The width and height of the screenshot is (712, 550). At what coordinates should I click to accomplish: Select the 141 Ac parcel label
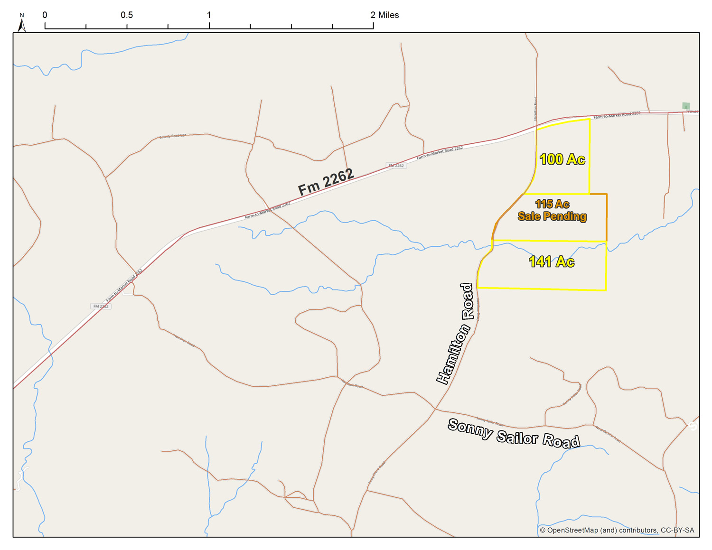552,262
